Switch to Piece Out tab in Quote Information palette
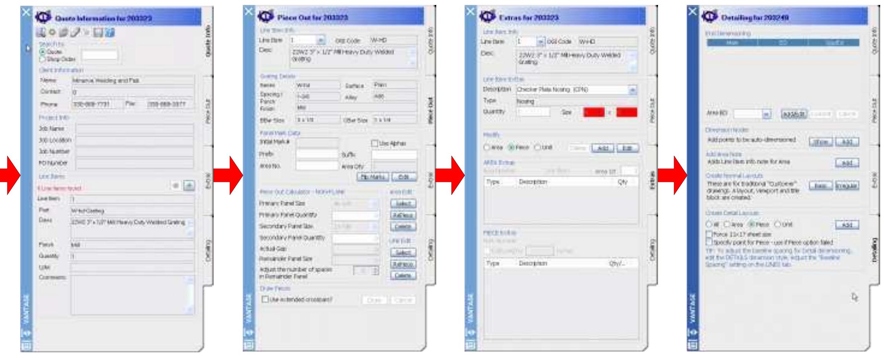The width and height of the screenshot is (884, 358). 208,111
